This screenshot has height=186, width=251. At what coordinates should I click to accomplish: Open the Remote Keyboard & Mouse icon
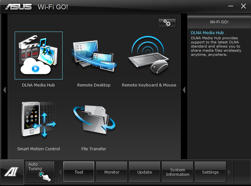(148, 55)
